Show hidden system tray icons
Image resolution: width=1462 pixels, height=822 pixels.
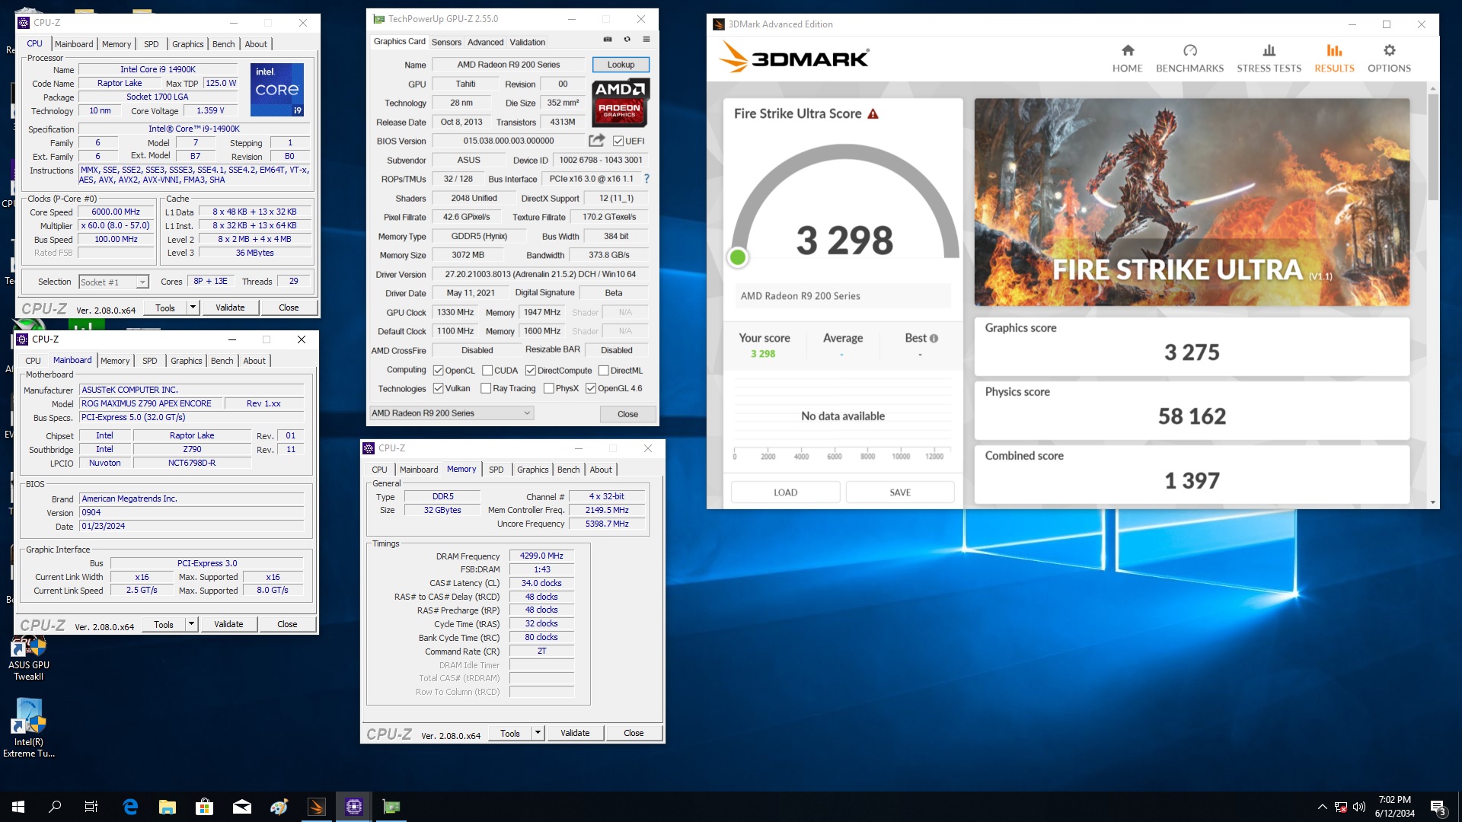click(x=1322, y=807)
